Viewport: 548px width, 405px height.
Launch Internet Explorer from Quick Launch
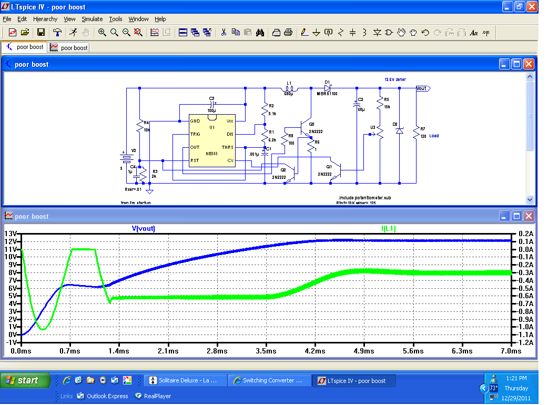(67, 380)
